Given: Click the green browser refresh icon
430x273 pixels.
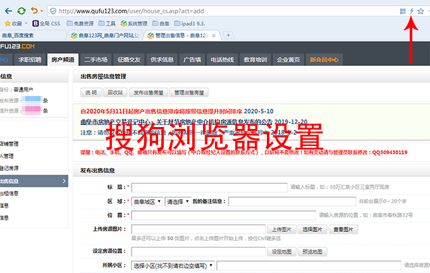Looking at the screenshot, I should point(20,11).
